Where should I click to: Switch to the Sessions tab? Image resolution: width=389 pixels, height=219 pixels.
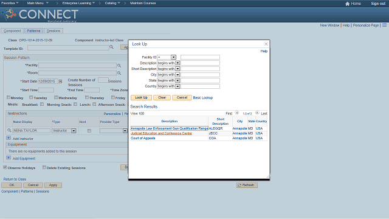click(x=53, y=31)
